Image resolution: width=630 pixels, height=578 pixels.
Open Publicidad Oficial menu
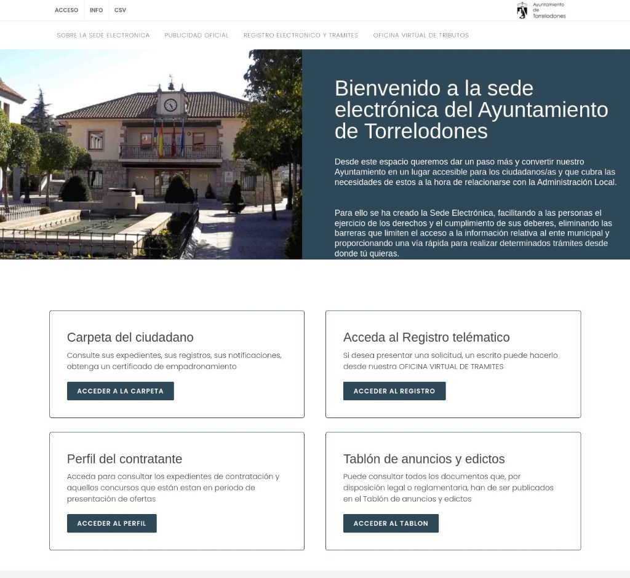196,35
